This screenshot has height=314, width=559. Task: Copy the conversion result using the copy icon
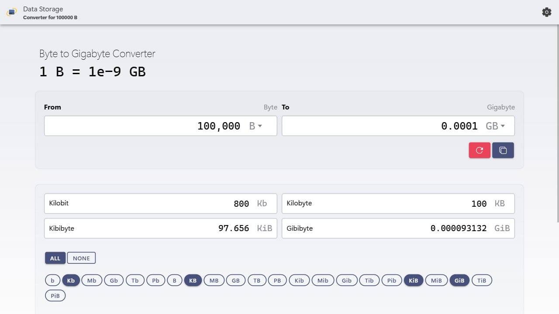click(x=503, y=150)
